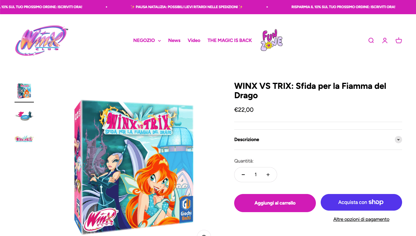The image size is (416, 236).
Task: Open THE MAGIC IS BACK page
Action: tap(230, 40)
